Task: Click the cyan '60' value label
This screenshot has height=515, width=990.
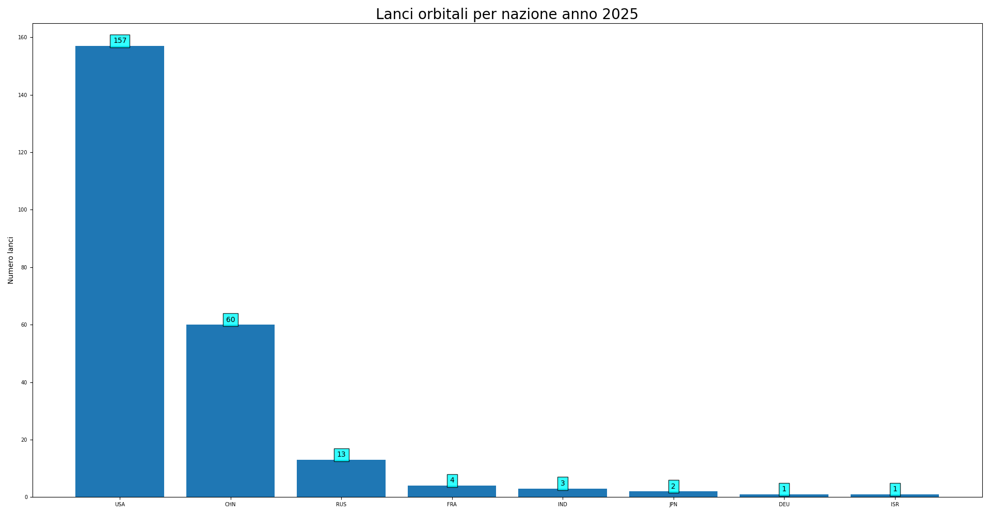Action: tap(230, 320)
